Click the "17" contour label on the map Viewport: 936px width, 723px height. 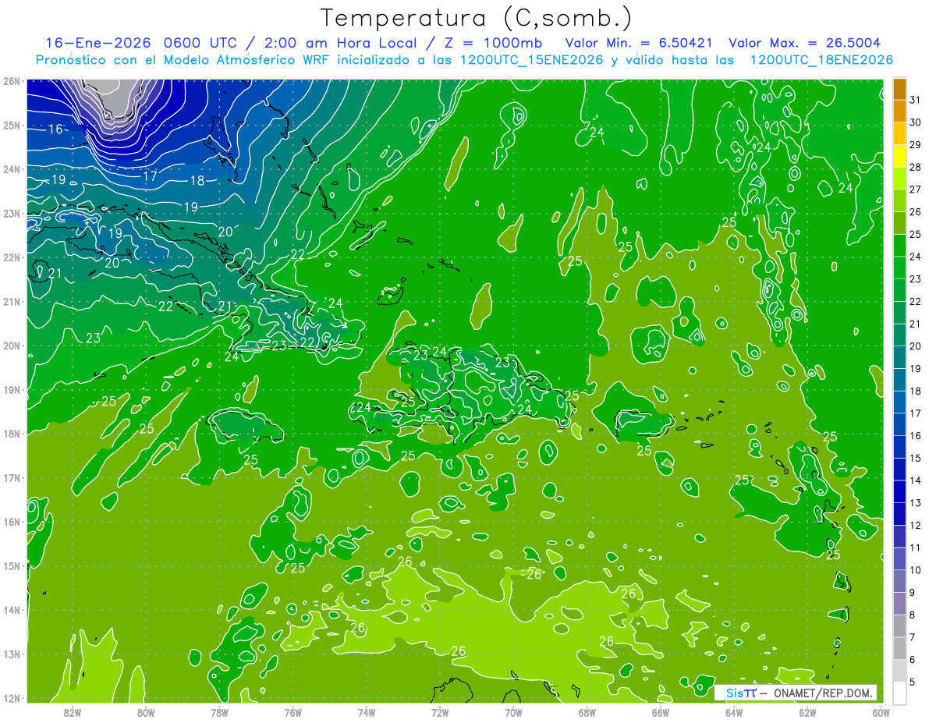(x=151, y=176)
